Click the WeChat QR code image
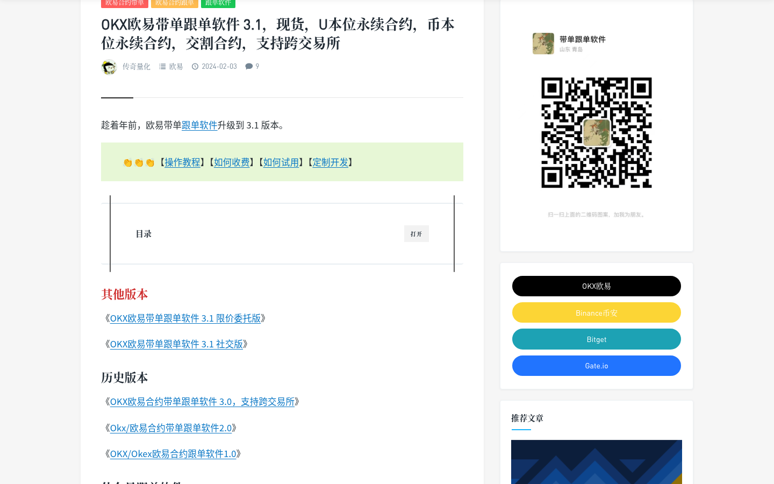The image size is (774, 484). tap(597, 133)
